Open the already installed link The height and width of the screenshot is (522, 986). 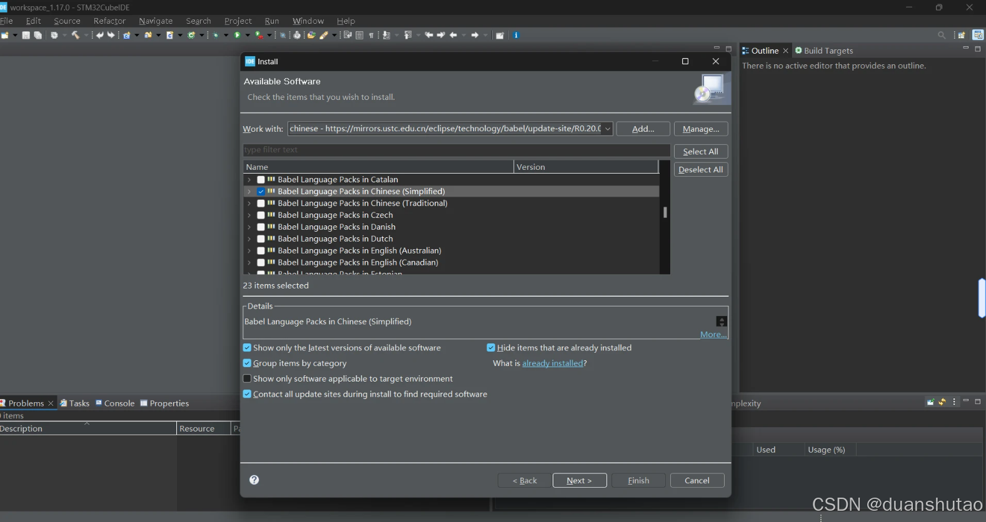pyautogui.click(x=552, y=363)
